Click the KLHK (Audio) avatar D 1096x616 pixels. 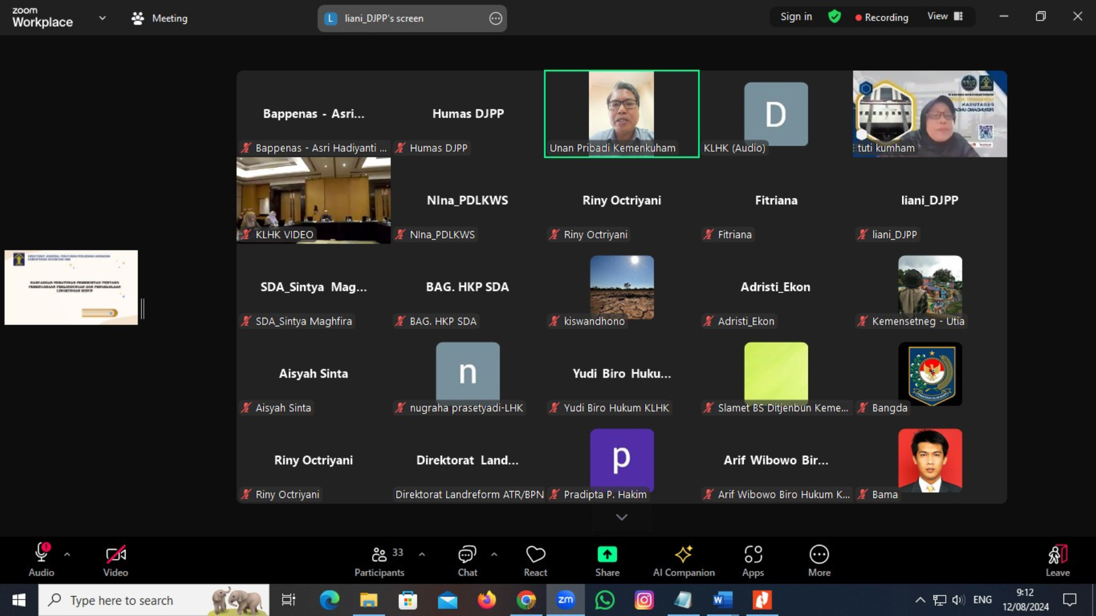pos(776,114)
